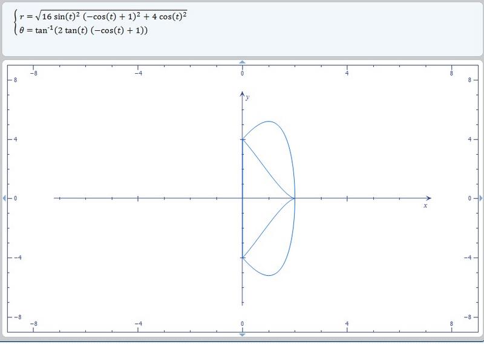Click where curve meets y-axis at -4

[242, 258]
